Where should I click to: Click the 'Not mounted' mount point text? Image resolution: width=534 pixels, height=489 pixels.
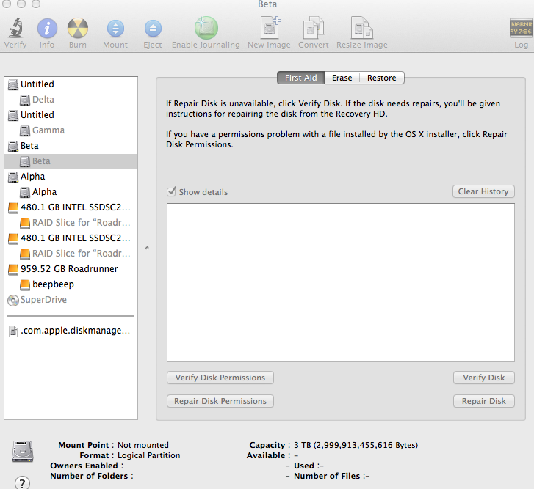click(143, 445)
